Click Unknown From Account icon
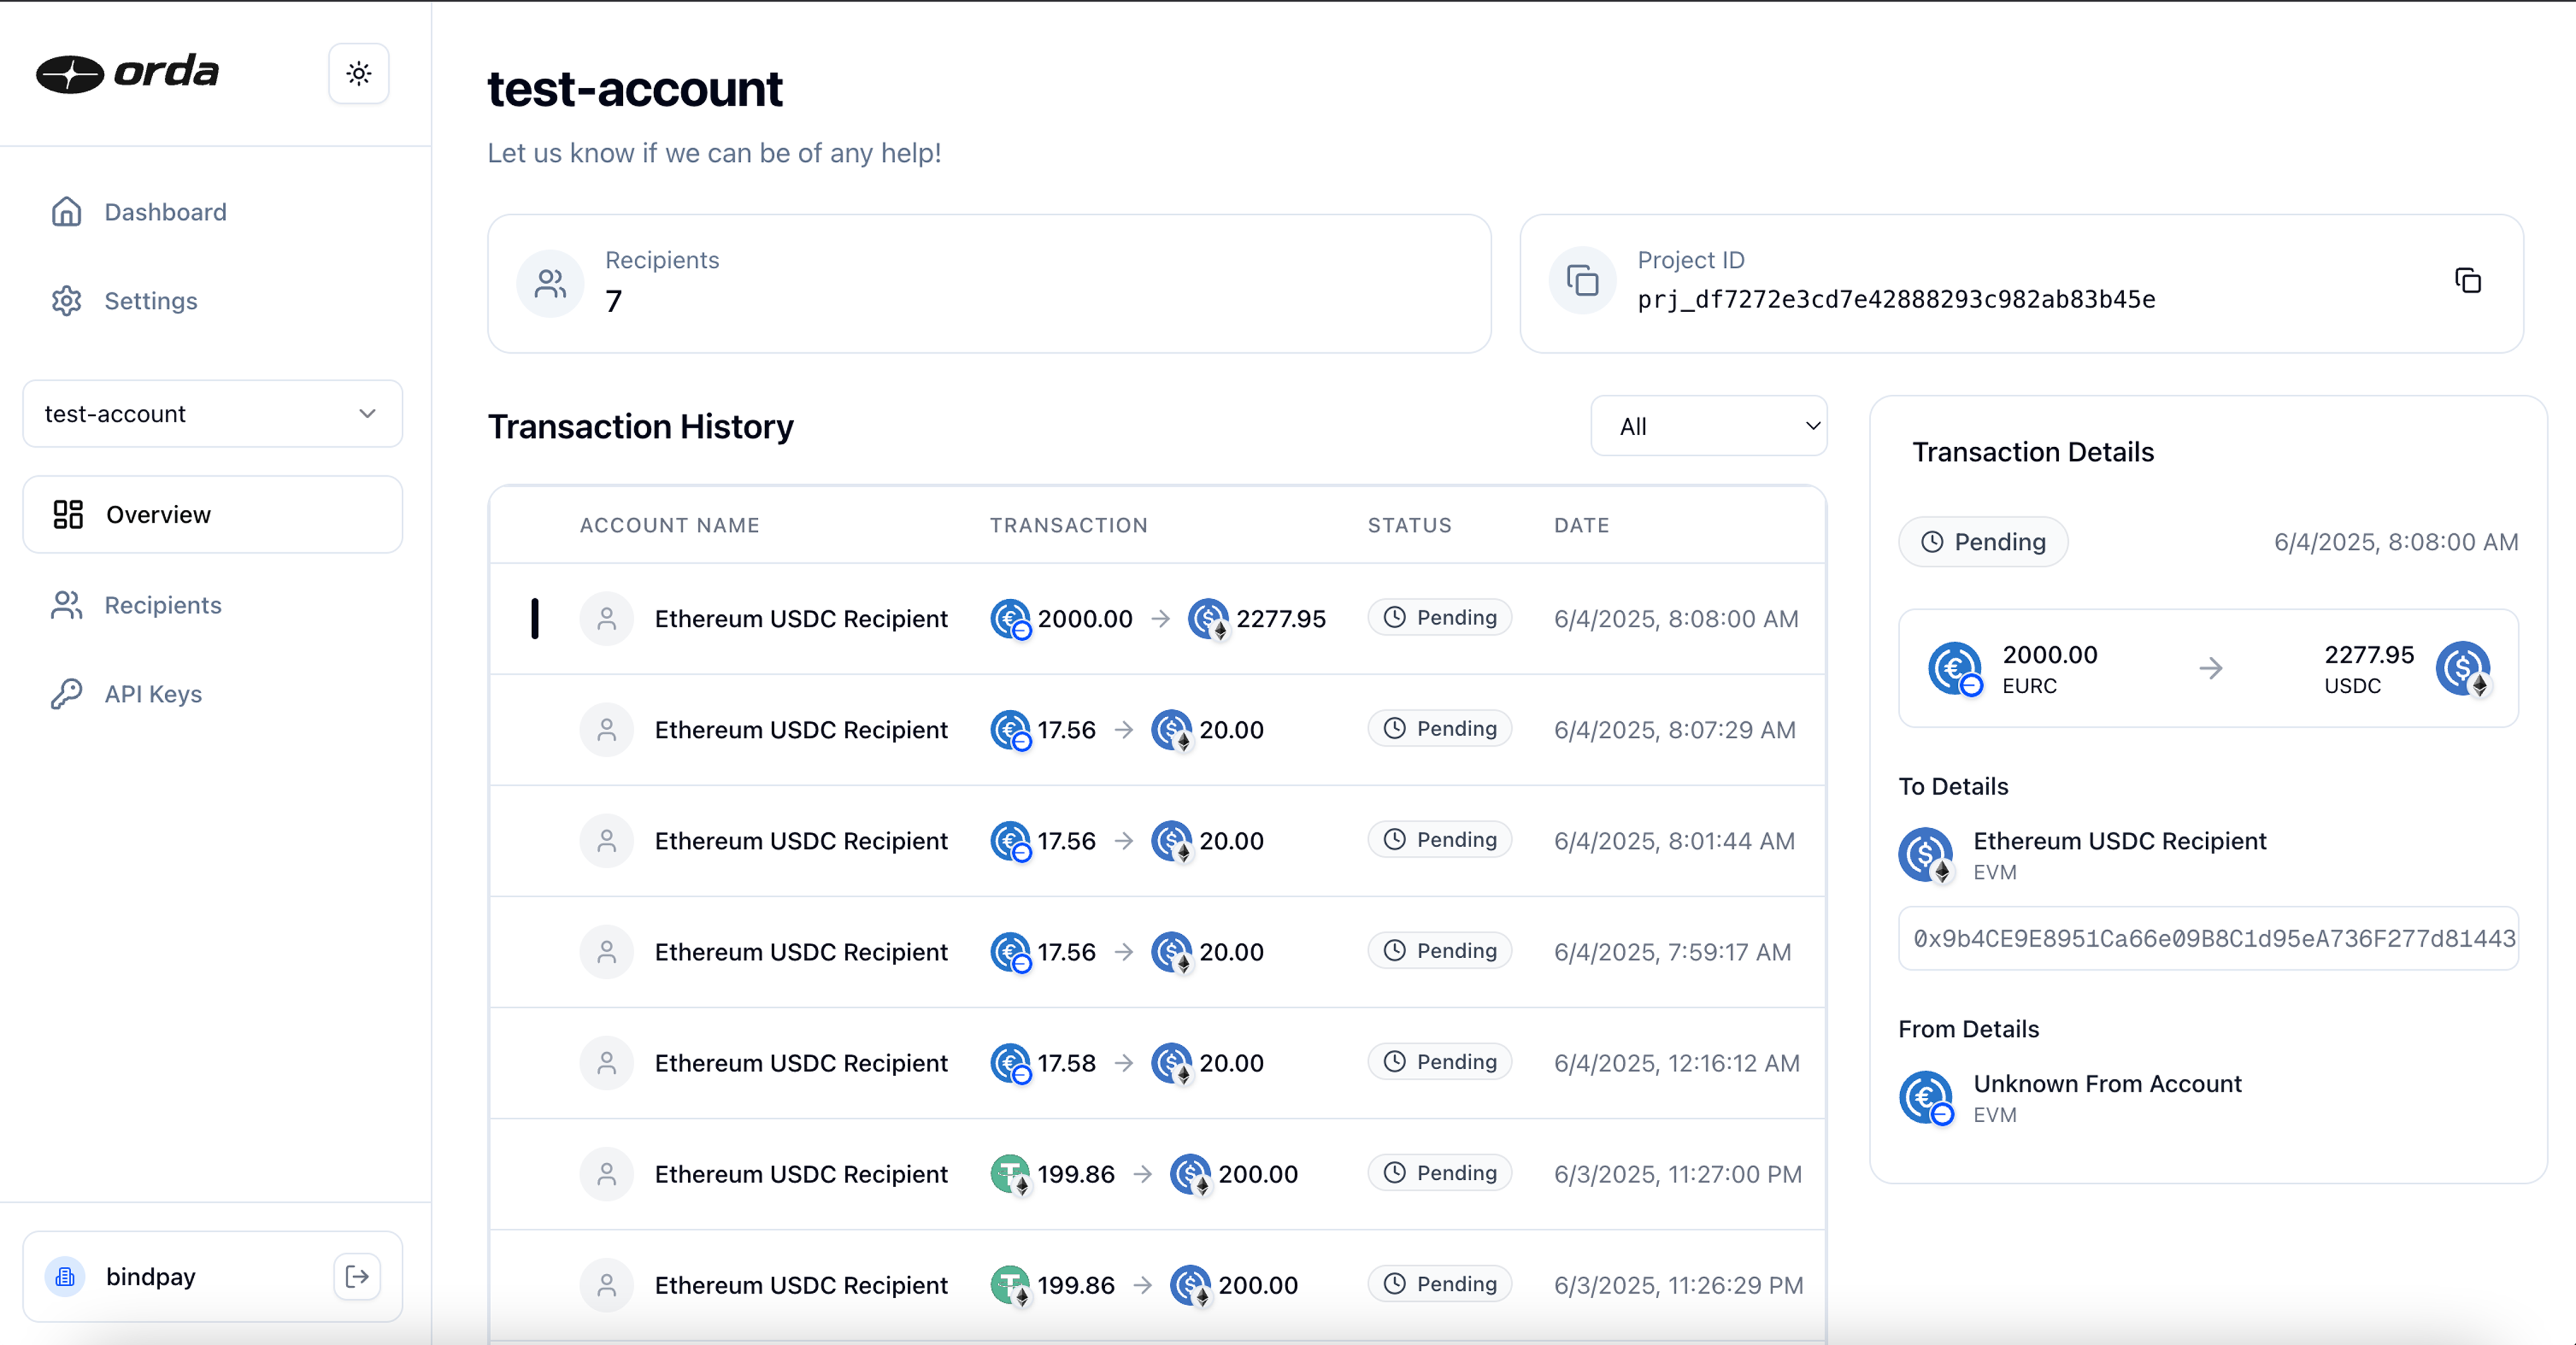The image size is (2576, 1345). tap(1926, 1098)
